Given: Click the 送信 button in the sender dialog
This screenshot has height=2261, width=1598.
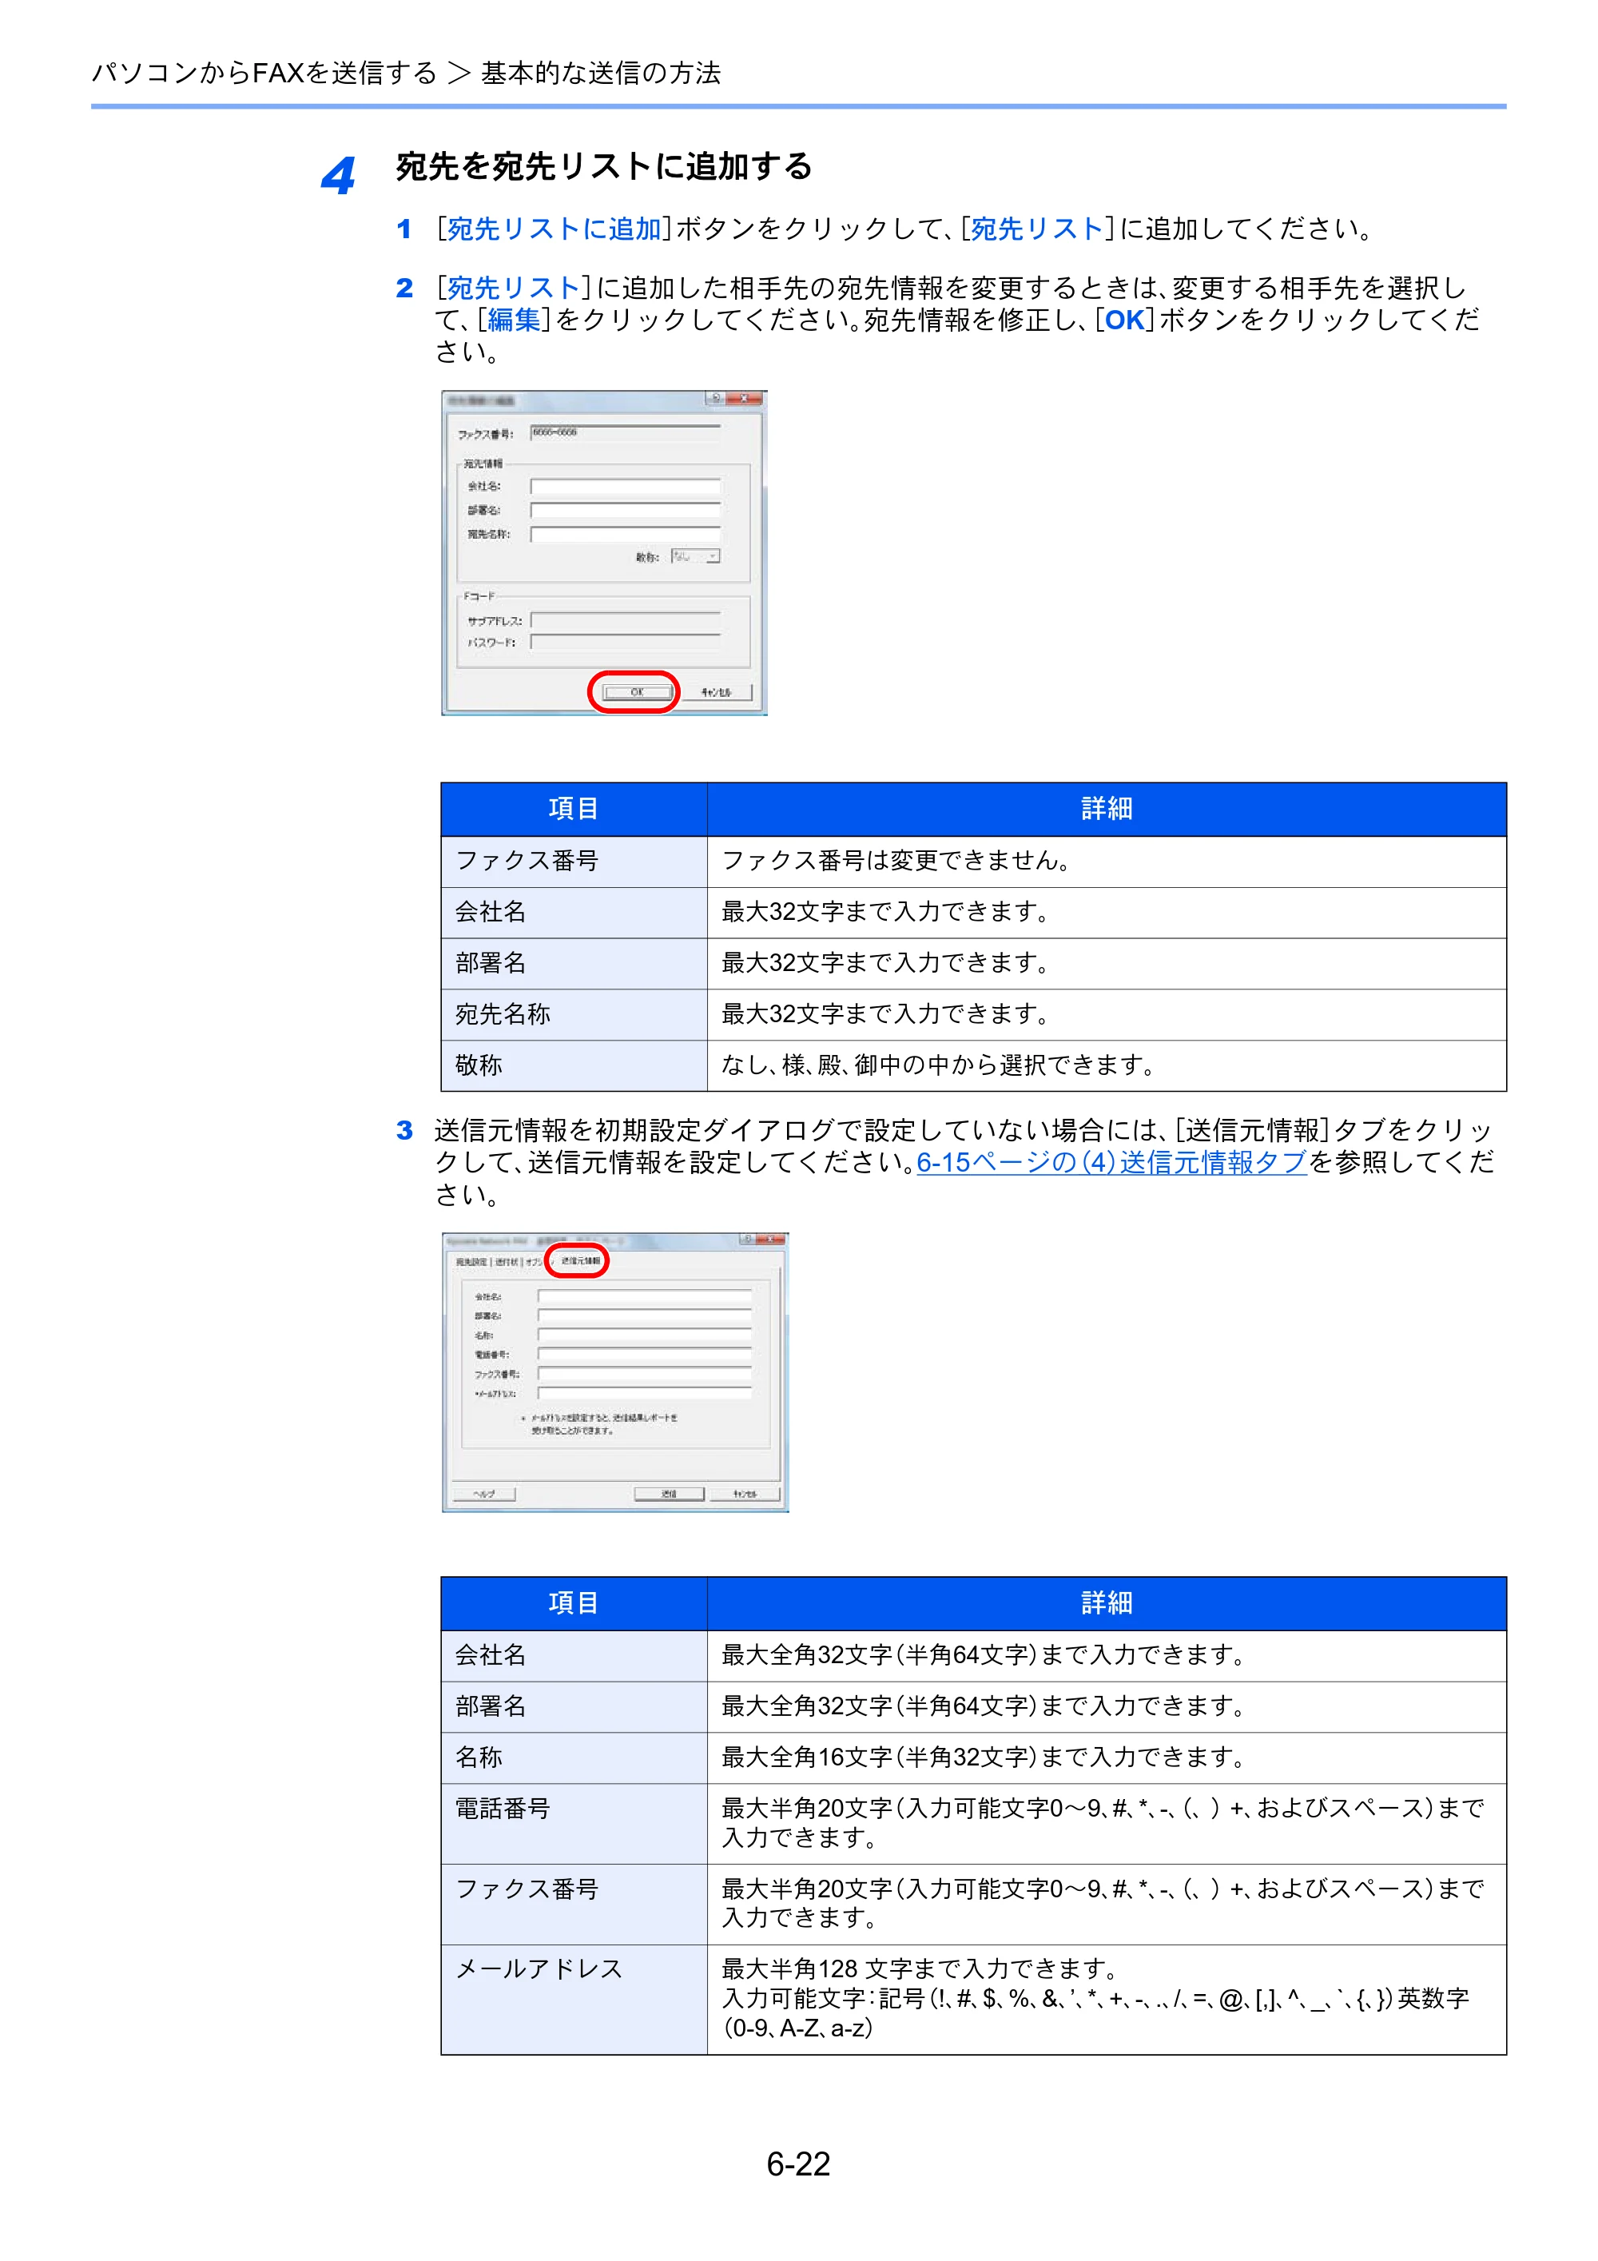Looking at the screenshot, I should [669, 1494].
